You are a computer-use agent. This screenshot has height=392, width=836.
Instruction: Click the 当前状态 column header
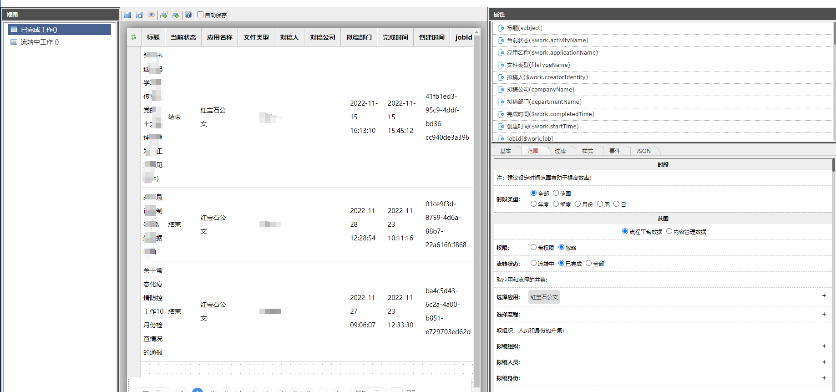click(183, 37)
